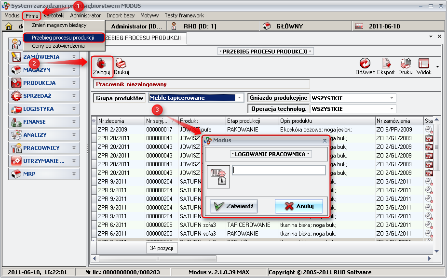Click the Eksport icon in toolbar
Viewport: 447px width, 278px height.
point(386,64)
